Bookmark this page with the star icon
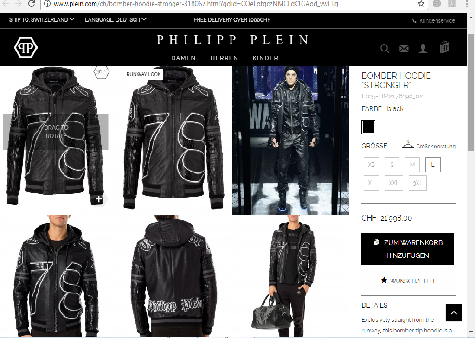475x338 pixels. click(x=421, y=4)
